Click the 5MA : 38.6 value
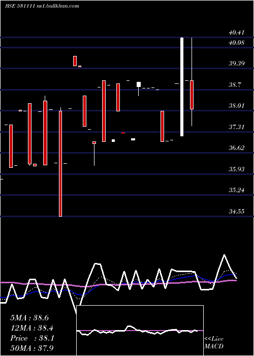This screenshot has height=356, width=254. coord(29,318)
